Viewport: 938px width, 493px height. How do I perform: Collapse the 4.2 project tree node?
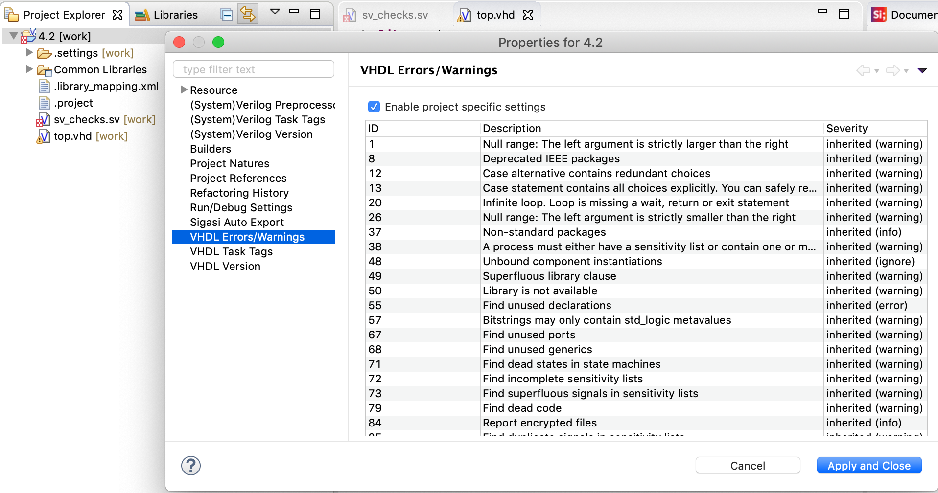click(x=14, y=36)
